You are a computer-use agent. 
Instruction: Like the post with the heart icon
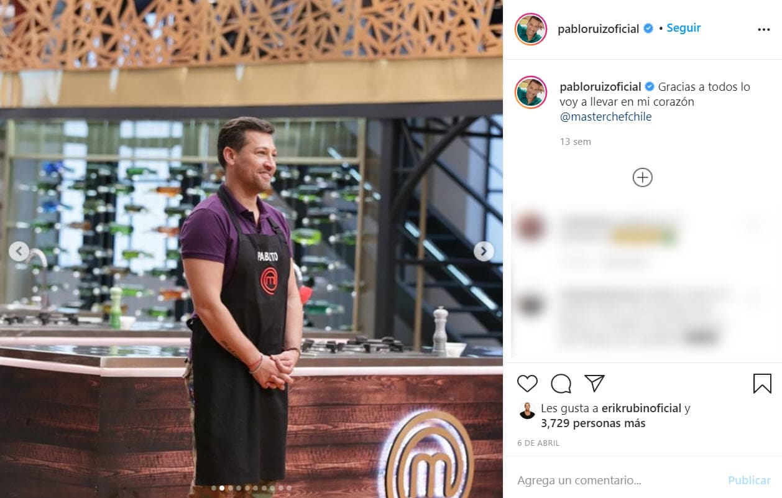click(x=527, y=384)
